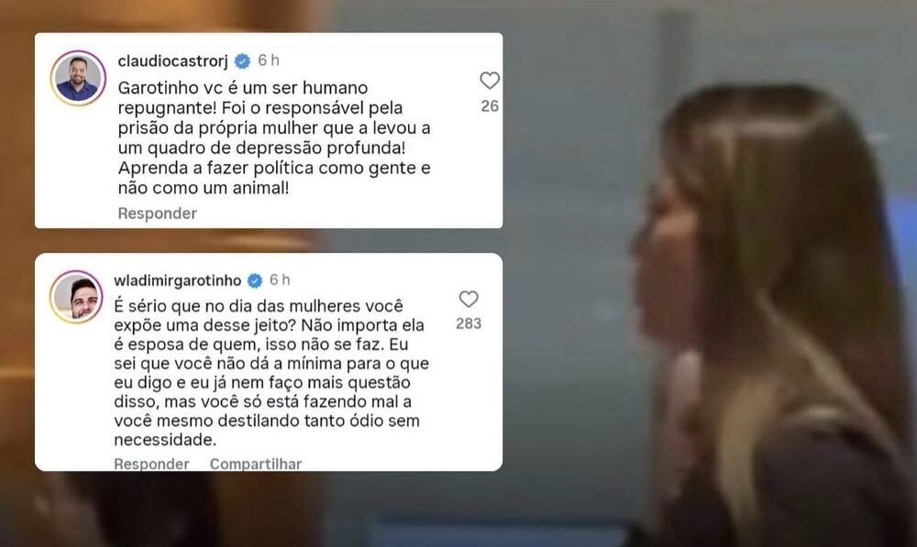
Task: Share the comment using Compartilhar
Action: [x=256, y=464]
